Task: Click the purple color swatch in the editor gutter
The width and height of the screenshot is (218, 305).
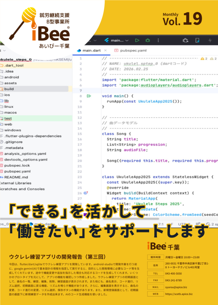Action: (85, 214)
